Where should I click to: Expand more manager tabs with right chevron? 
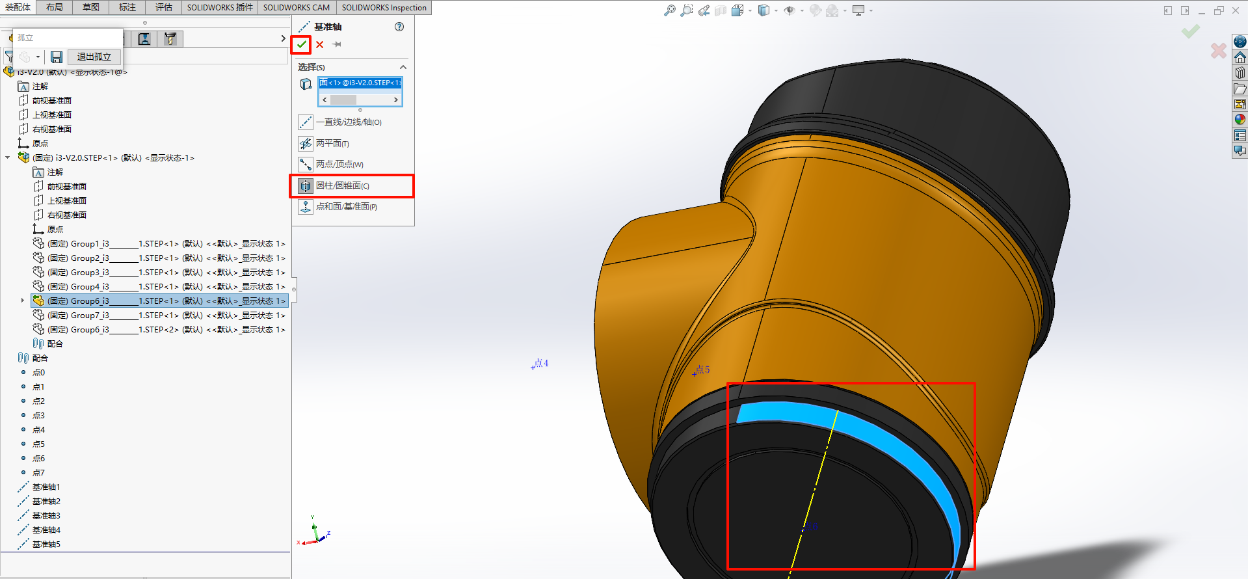[x=283, y=38]
